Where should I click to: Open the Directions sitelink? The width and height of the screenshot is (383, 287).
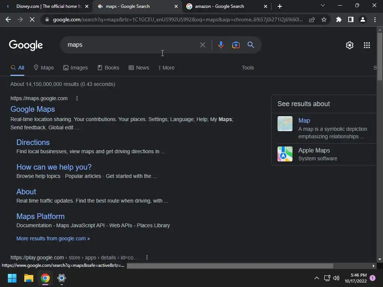[33, 142]
